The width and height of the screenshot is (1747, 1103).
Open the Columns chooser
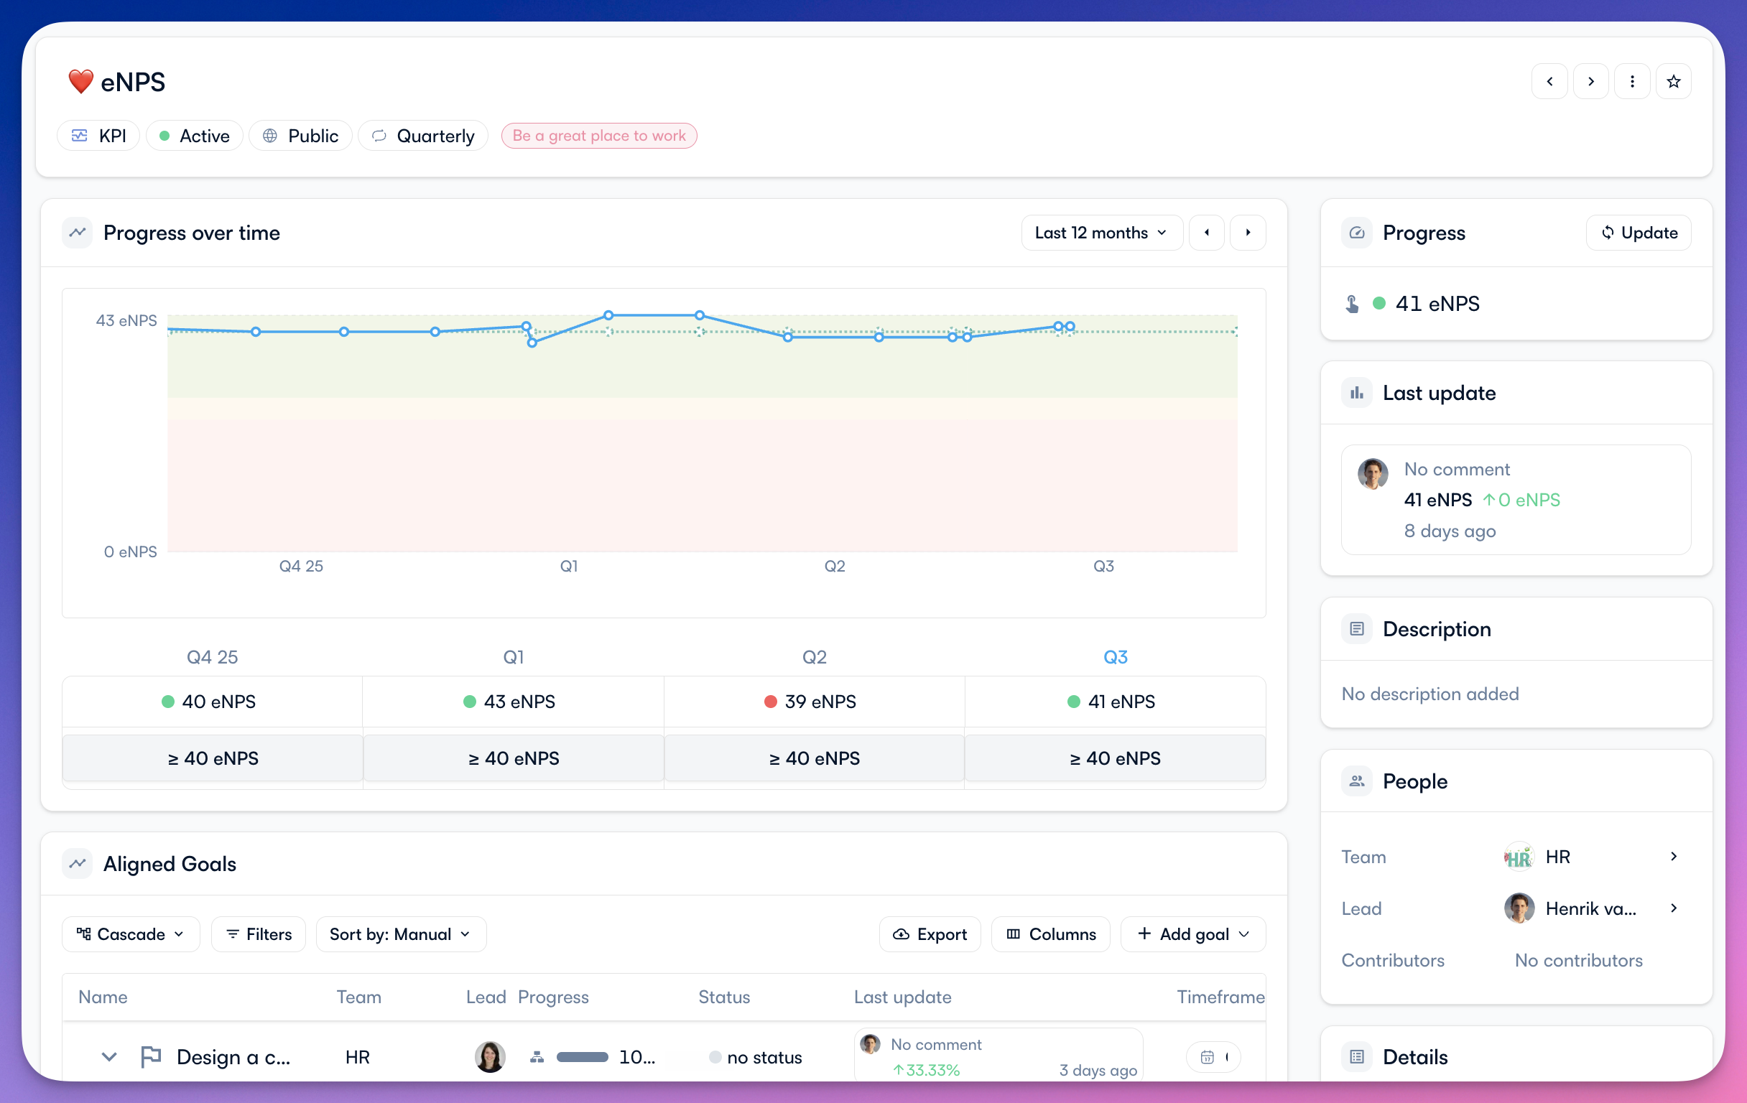coord(1050,934)
